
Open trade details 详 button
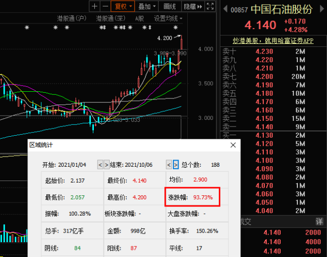click(x=319, y=221)
